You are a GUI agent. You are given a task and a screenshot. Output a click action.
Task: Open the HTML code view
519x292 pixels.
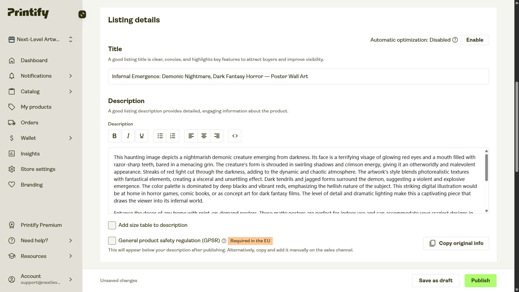point(235,136)
